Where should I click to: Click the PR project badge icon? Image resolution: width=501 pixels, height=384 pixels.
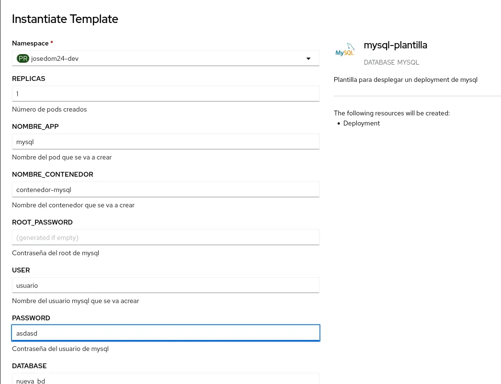pyautogui.click(x=23, y=58)
